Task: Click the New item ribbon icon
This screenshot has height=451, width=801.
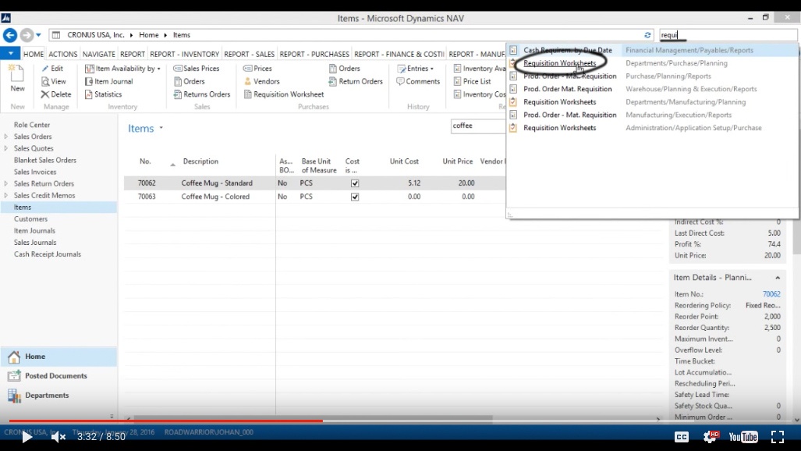Action: [17, 76]
